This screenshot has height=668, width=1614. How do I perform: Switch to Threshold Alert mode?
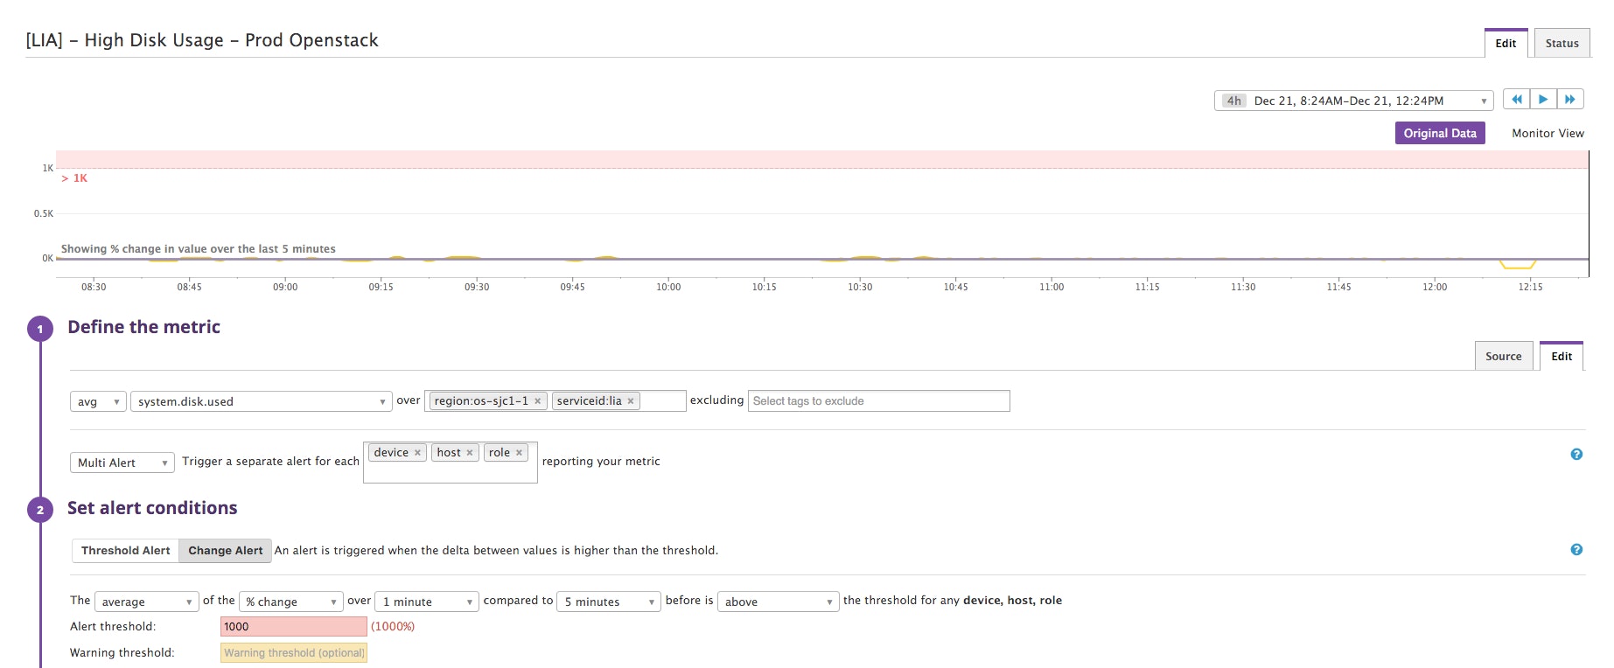click(125, 551)
